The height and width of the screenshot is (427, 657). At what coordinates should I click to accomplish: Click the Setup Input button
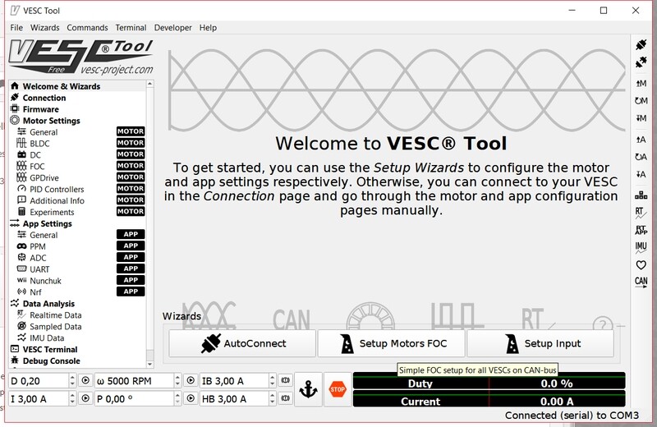pos(540,343)
